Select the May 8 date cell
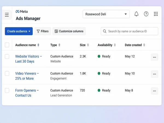This screenshot has height=123, width=164. 129,90
